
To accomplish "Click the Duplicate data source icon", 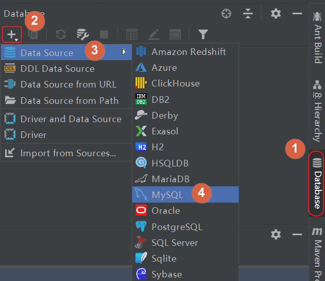I will (33, 35).
